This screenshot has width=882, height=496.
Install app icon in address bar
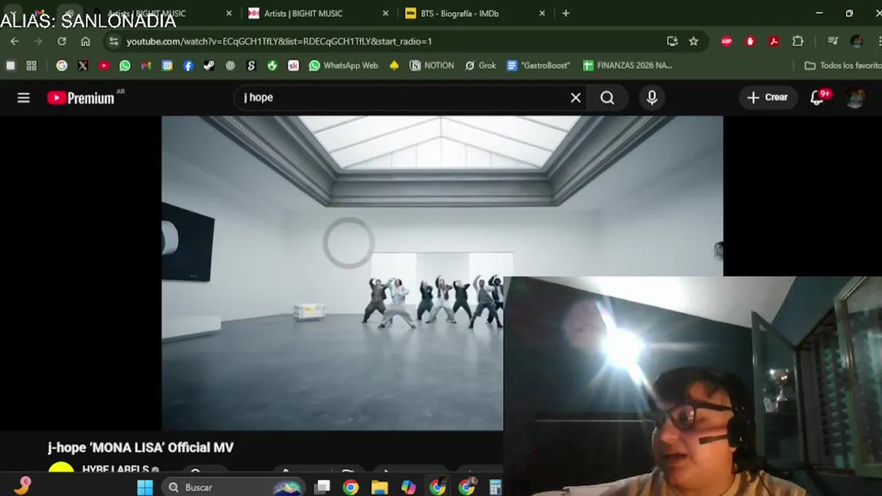coord(673,41)
